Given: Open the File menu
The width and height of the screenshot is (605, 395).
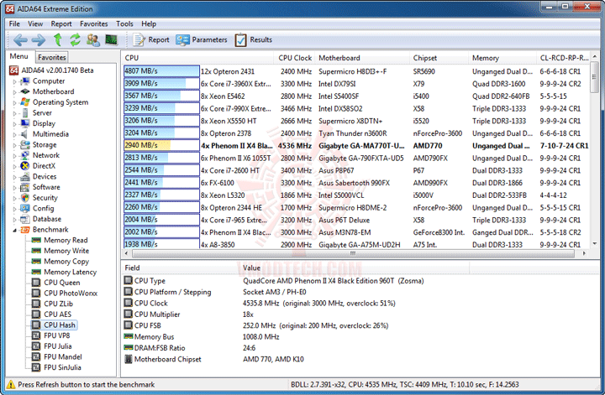Looking at the screenshot, I should (14, 23).
